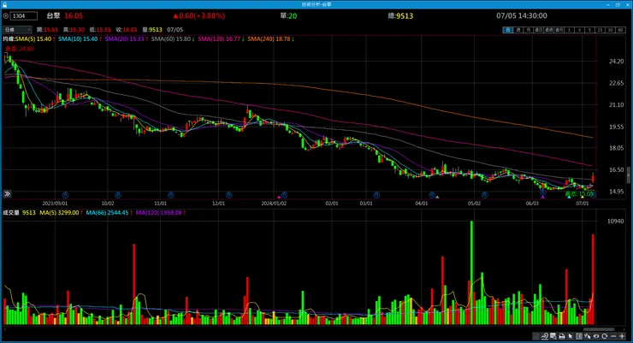The width and height of the screenshot is (633, 343).
Task: Toggle visibility with the eye icon
Action: [596, 336]
